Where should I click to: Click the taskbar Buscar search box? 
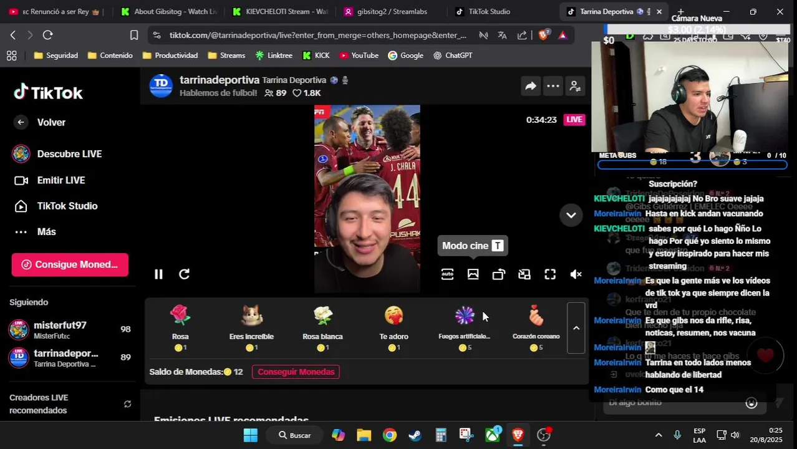point(296,435)
